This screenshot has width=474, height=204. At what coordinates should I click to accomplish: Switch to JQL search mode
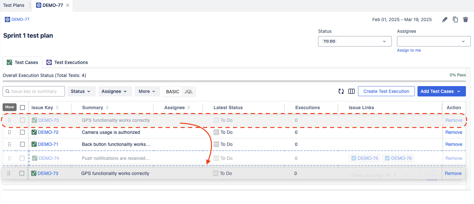tap(189, 92)
